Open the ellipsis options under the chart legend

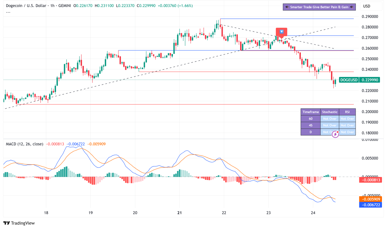click(x=8, y=12)
